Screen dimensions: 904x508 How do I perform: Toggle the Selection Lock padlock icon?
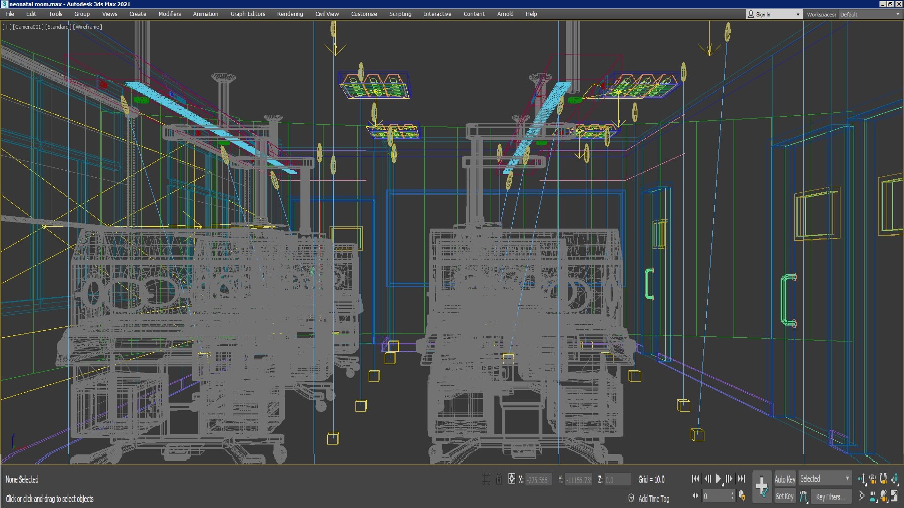point(499,479)
